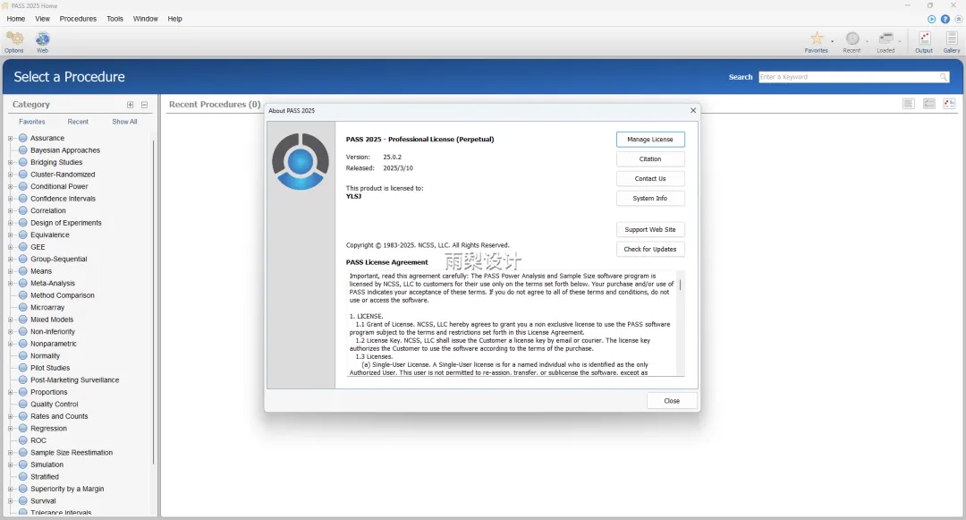966x520 pixels.
Task: Open the Options toolbar icon
Action: coord(14,42)
